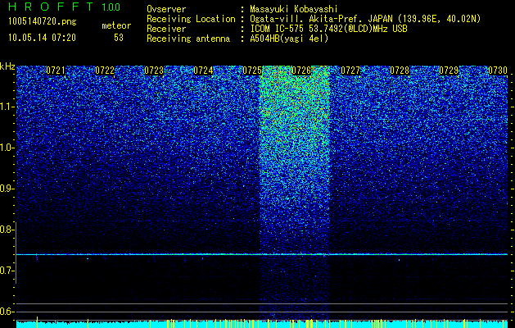Click the 0722 time marker
This screenshot has height=328, width=515.
[x=105, y=71]
